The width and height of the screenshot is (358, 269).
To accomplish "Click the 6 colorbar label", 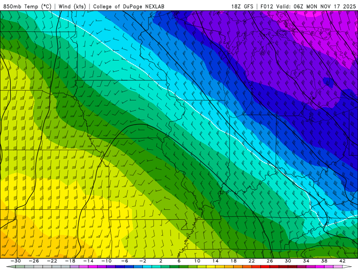I will tap(179, 261).
